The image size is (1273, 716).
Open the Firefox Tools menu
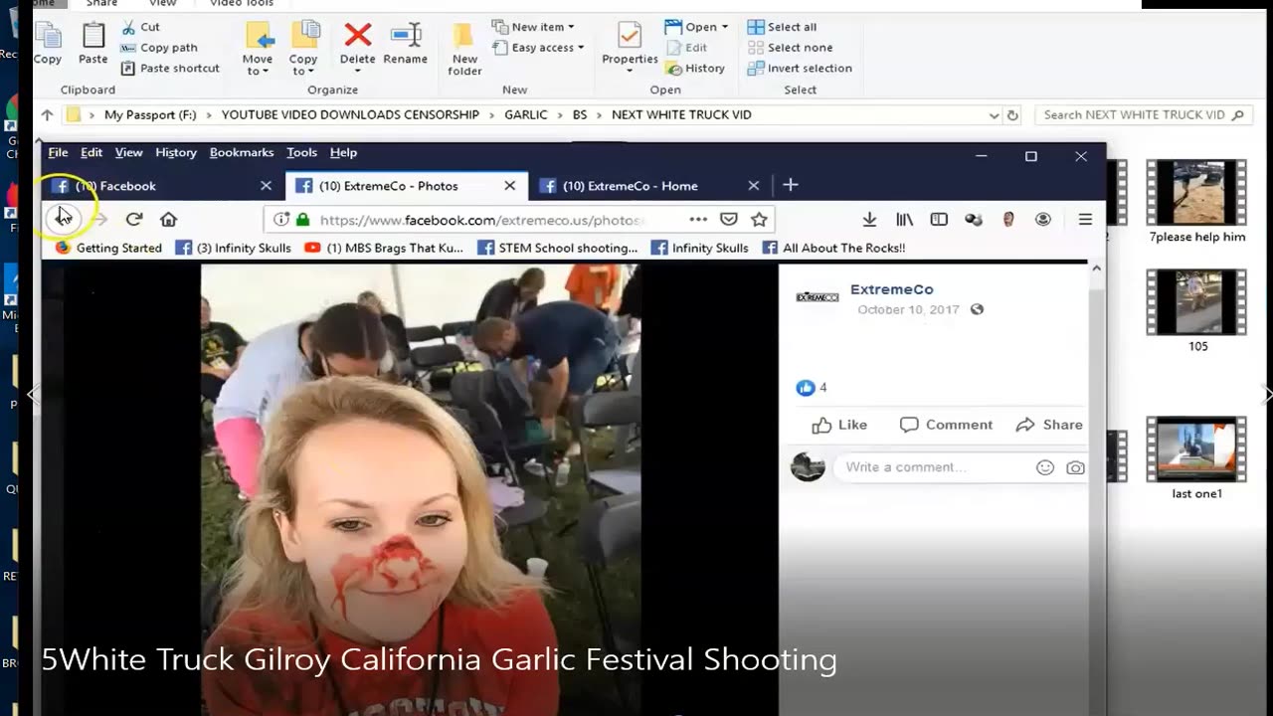[301, 153]
